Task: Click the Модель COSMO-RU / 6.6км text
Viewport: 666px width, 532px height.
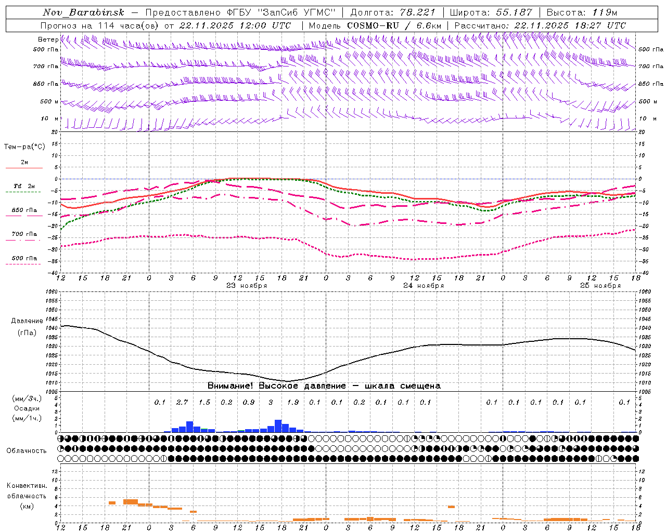Action: click(375, 25)
